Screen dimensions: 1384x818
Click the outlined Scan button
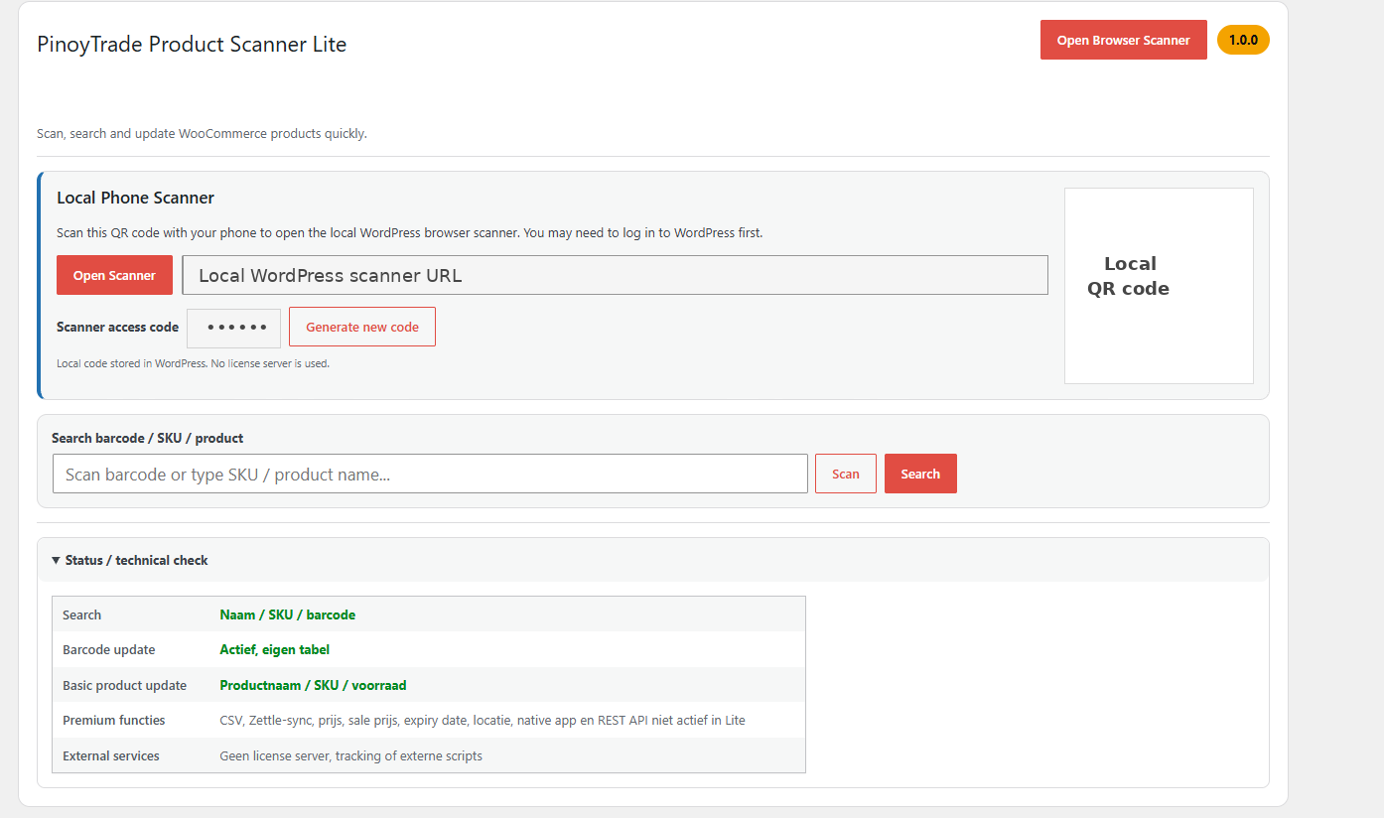[x=846, y=474]
